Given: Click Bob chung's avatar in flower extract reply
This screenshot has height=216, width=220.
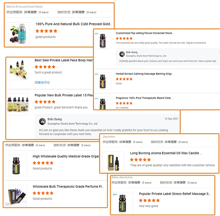Looking at the screenshot, I should click(x=122, y=54).
